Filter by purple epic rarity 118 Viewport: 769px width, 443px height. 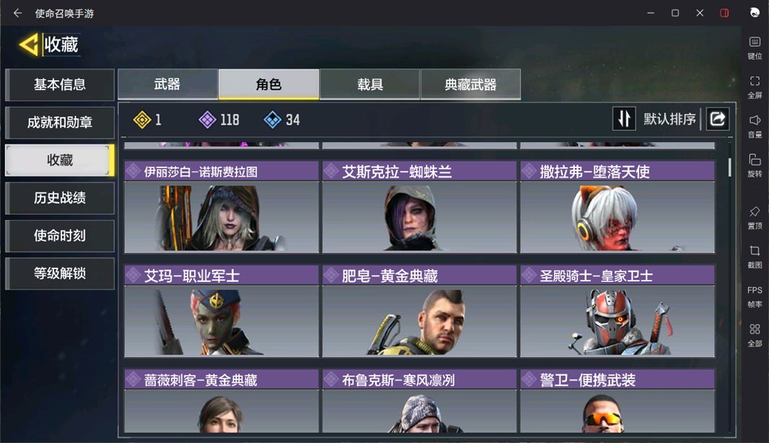219,119
